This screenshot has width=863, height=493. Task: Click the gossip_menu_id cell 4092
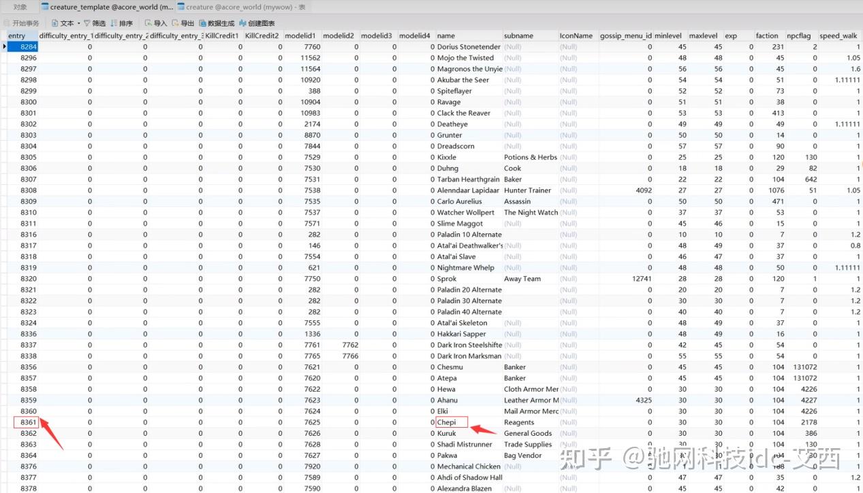pyautogui.click(x=643, y=190)
